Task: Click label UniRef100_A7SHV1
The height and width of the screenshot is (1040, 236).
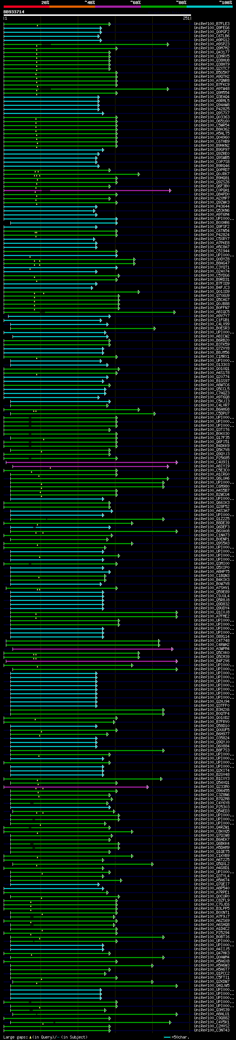Action: [x=212, y=588]
